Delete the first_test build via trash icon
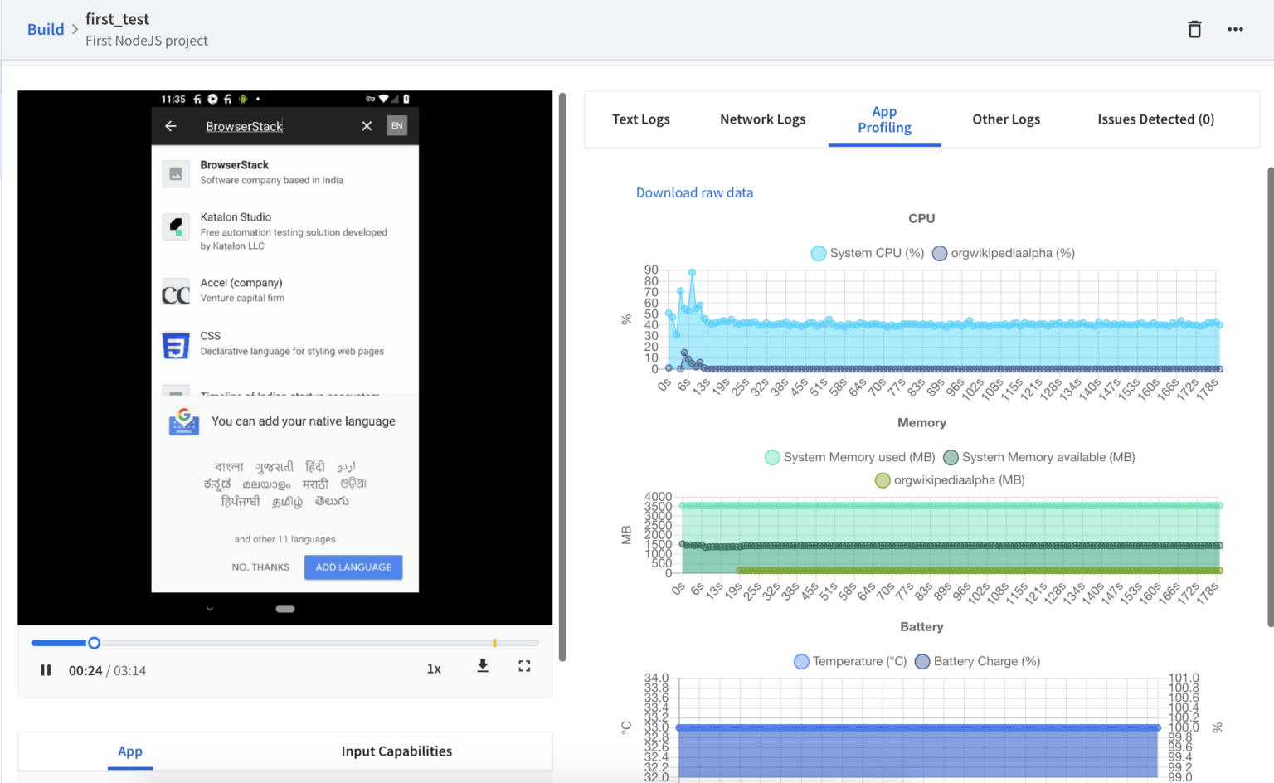The width and height of the screenshot is (1274, 783). click(x=1194, y=28)
